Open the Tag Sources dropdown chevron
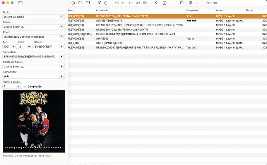Screen dimensions: 267x165 [x=197, y=3]
